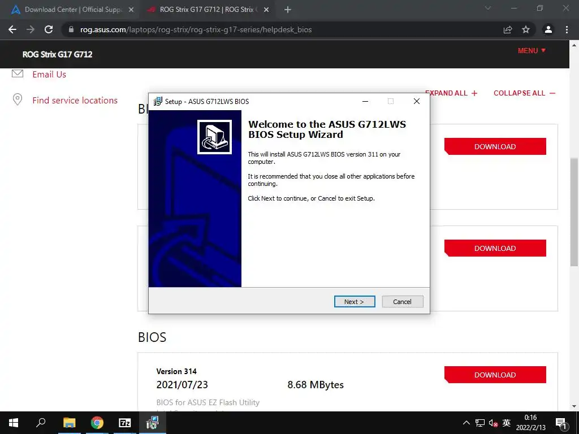Click the Email Us link

point(49,74)
